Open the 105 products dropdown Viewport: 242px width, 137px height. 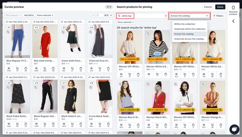point(13,15)
